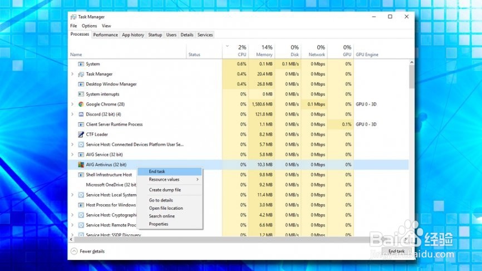Click the Service Host: SSDP Discovery row
This screenshot has height=271, width=482.
click(239, 234)
